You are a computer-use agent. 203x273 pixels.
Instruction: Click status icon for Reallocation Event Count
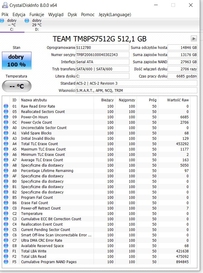6,224
